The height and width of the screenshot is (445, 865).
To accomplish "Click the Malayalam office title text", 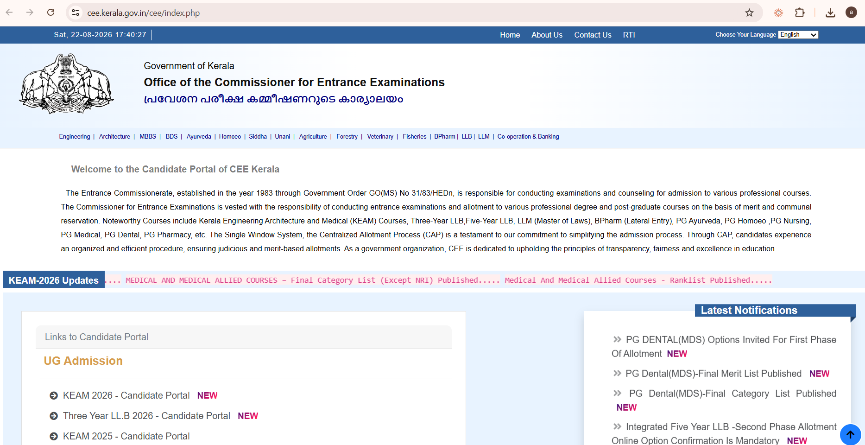I will point(273,99).
